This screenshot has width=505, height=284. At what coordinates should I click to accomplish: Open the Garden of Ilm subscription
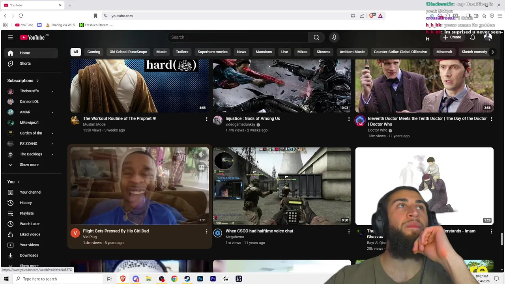[x=30, y=133]
